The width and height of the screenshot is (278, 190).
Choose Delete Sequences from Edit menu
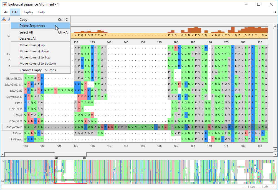click(32, 26)
